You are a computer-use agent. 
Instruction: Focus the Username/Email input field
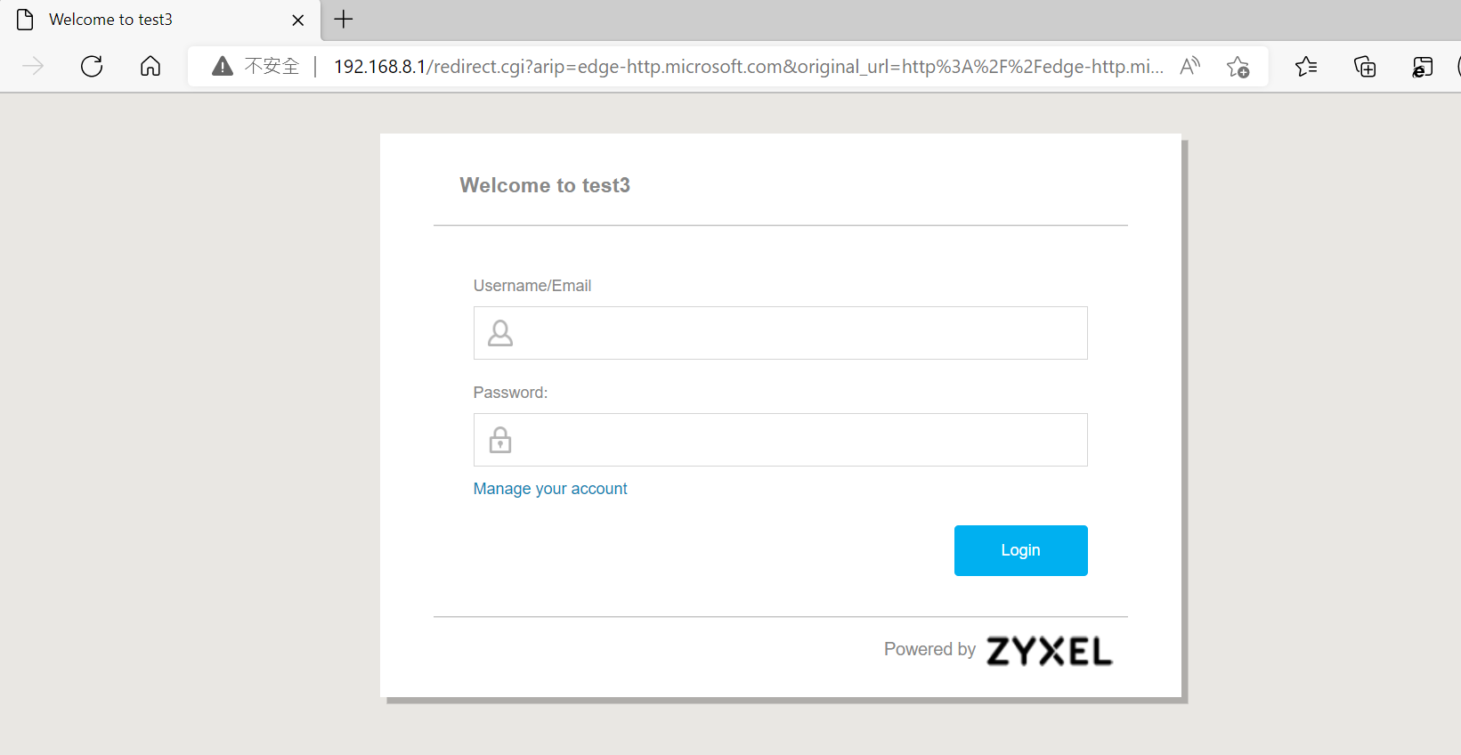click(x=780, y=333)
